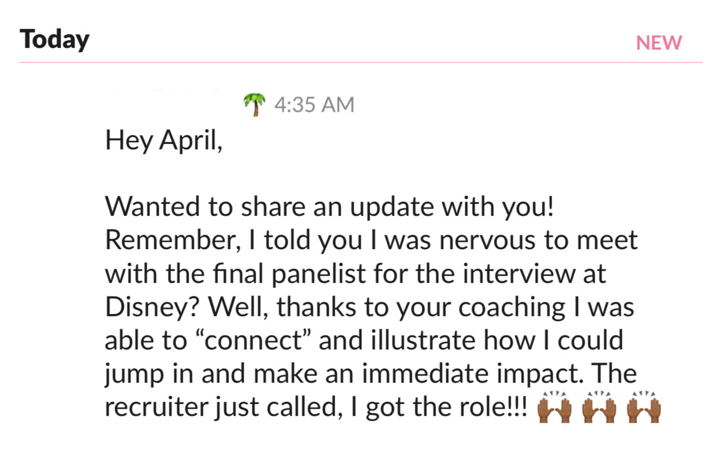The width and height of the screenshot is (703, 452).
Task: Click the first raised hands emoji
Action: point(554,407)
